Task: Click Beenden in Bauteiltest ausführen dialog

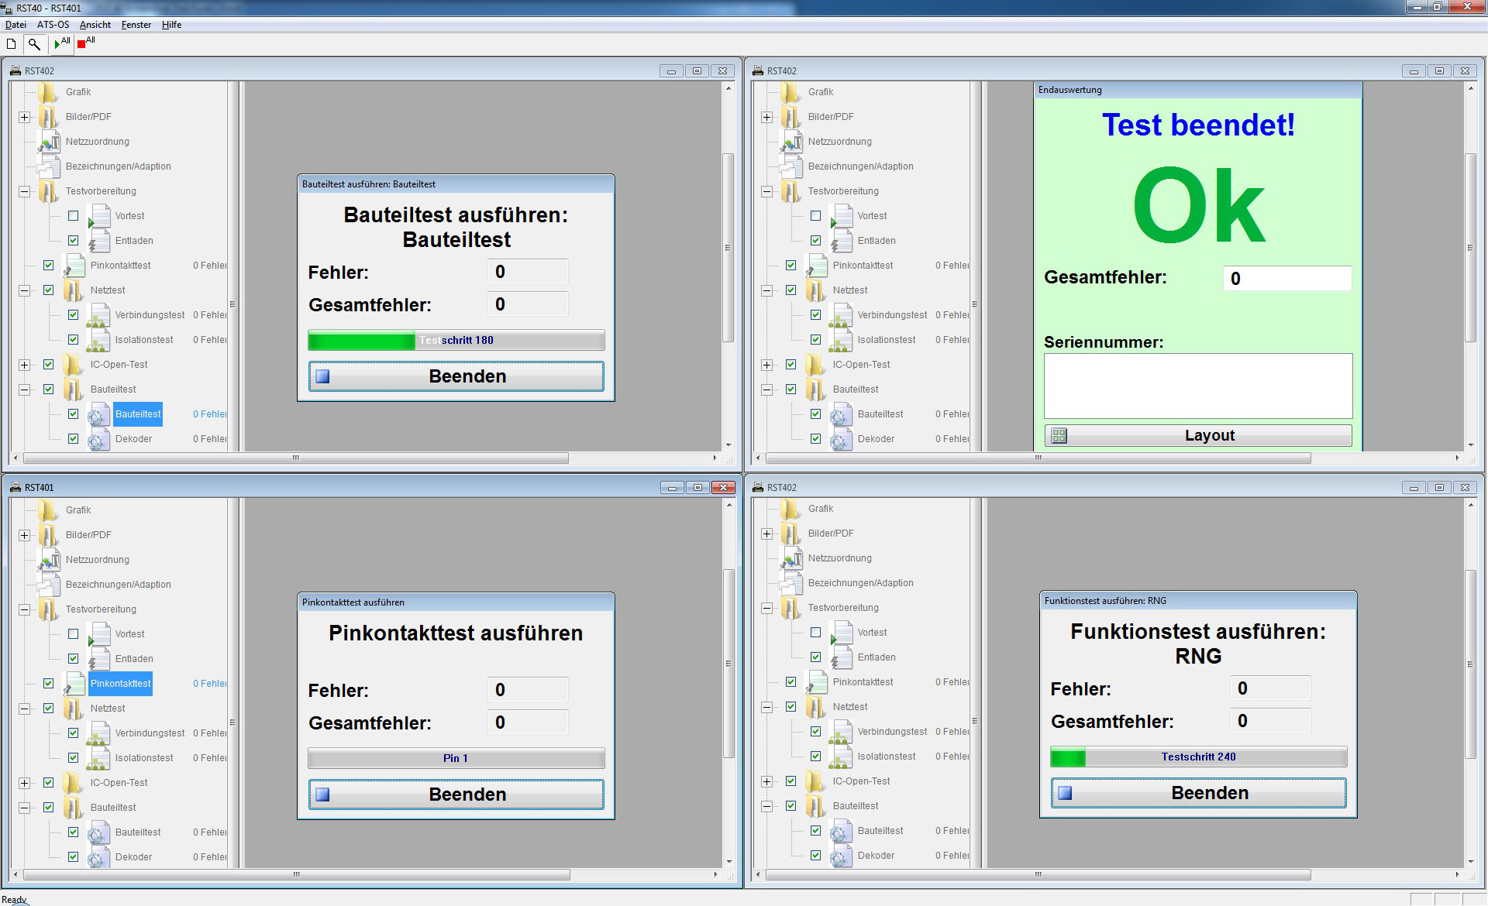Action: point(456,376)
